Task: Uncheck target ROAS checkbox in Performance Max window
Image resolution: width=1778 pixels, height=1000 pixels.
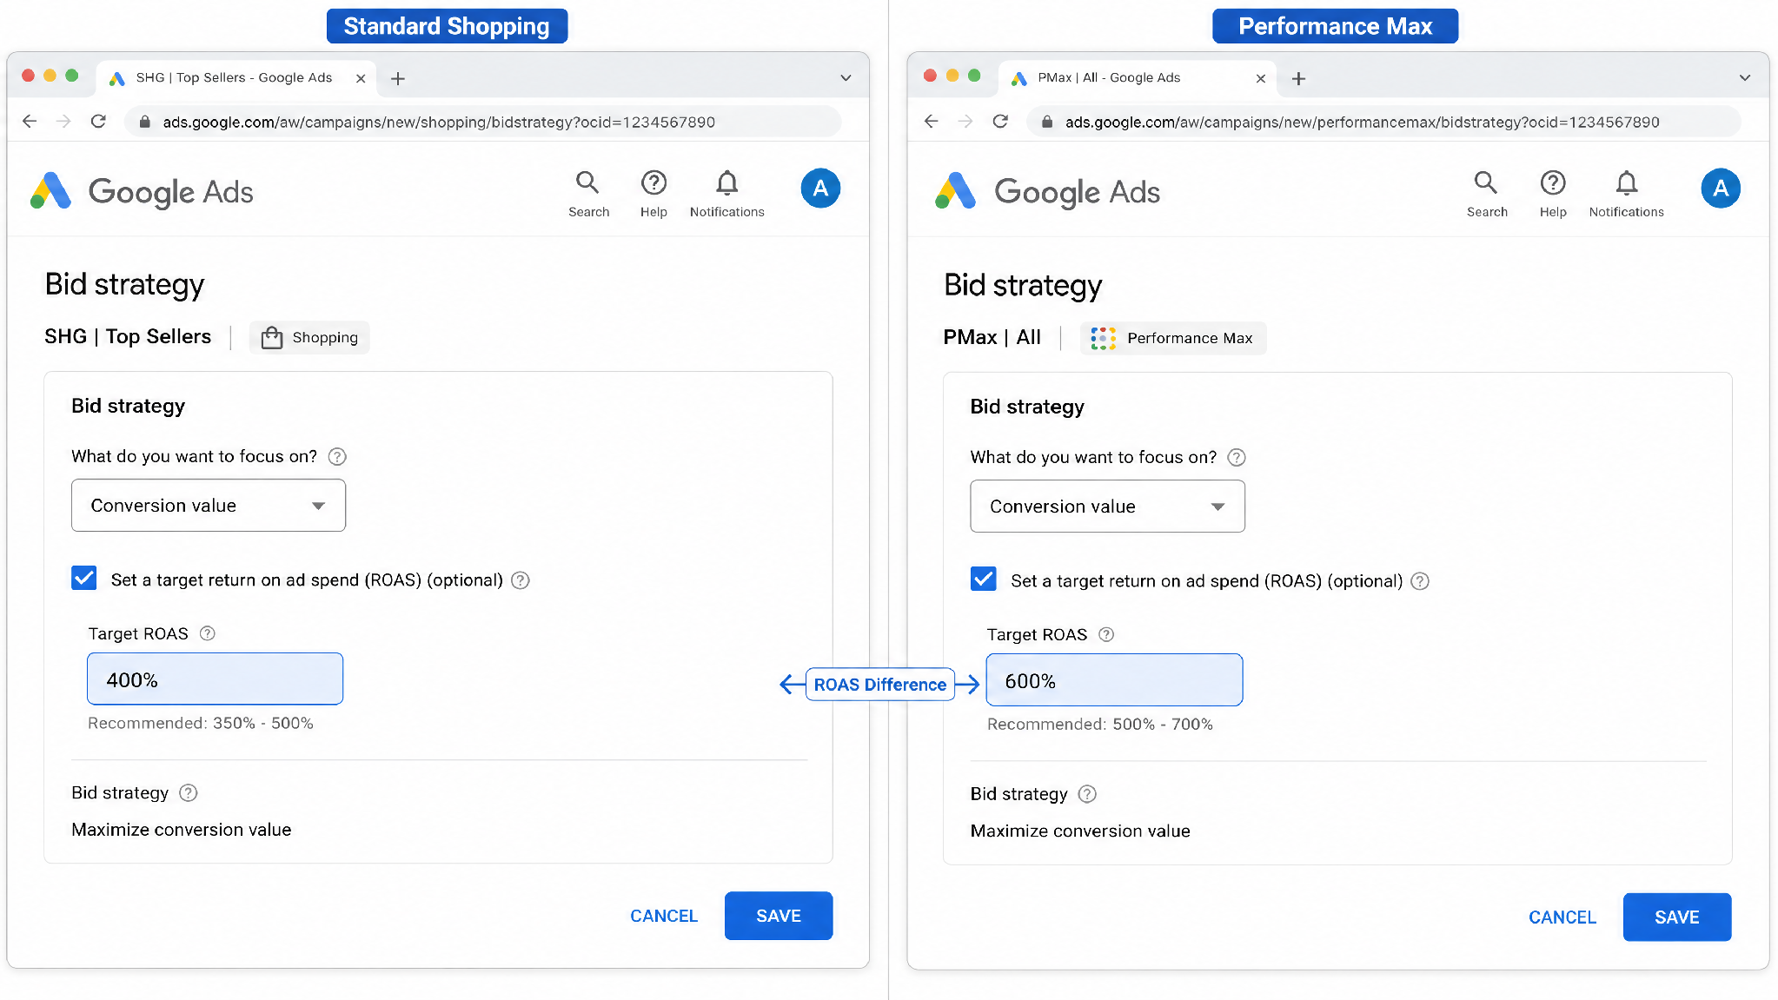Action: click(984, 579)
